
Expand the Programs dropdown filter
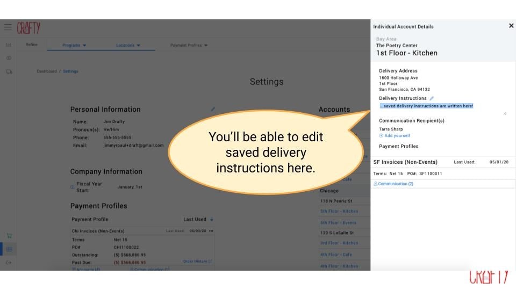(x=74, y=45)
